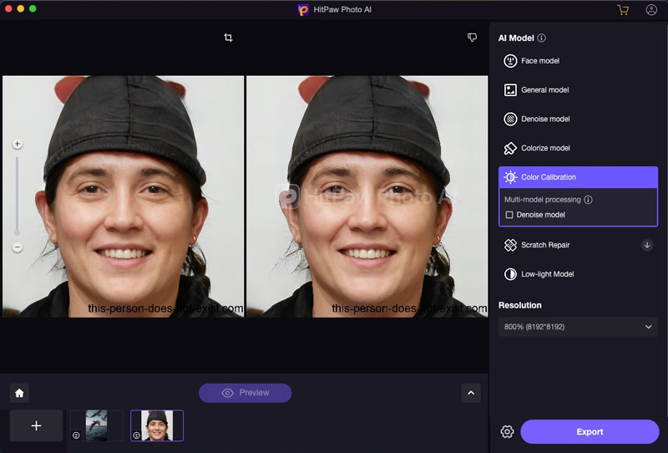Select the General model icon
Image resolution: width=668 pixels, height=453 pixels.
[x=510, y=90]
